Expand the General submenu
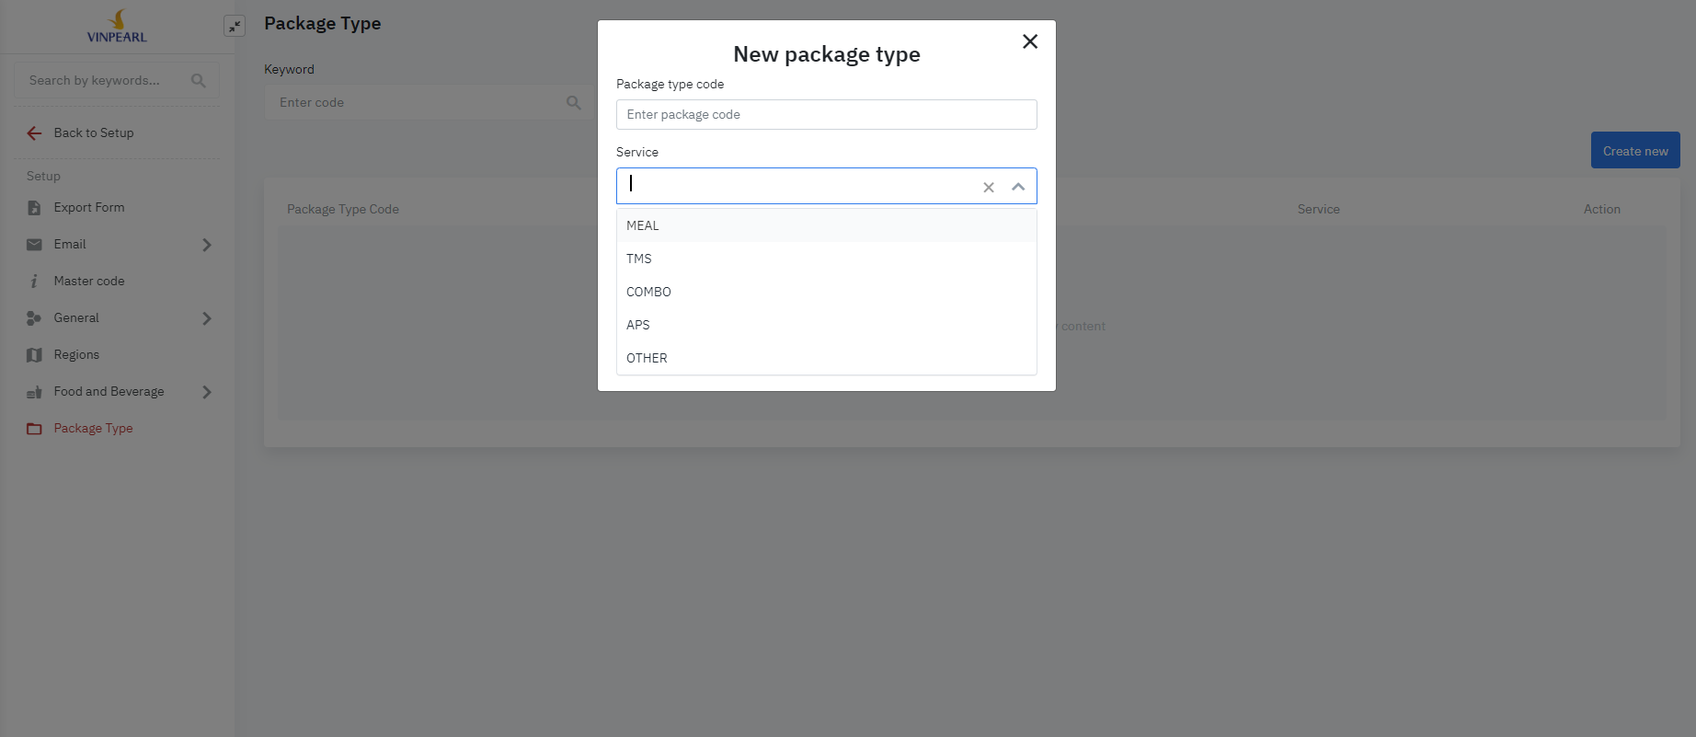The height and width of the screenshot is (737, 1696). 207,318
